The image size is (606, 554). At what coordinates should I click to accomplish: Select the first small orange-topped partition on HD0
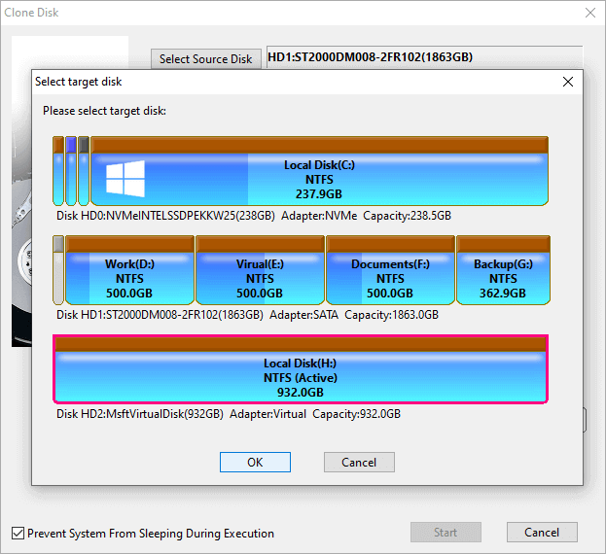pos(58,171)
